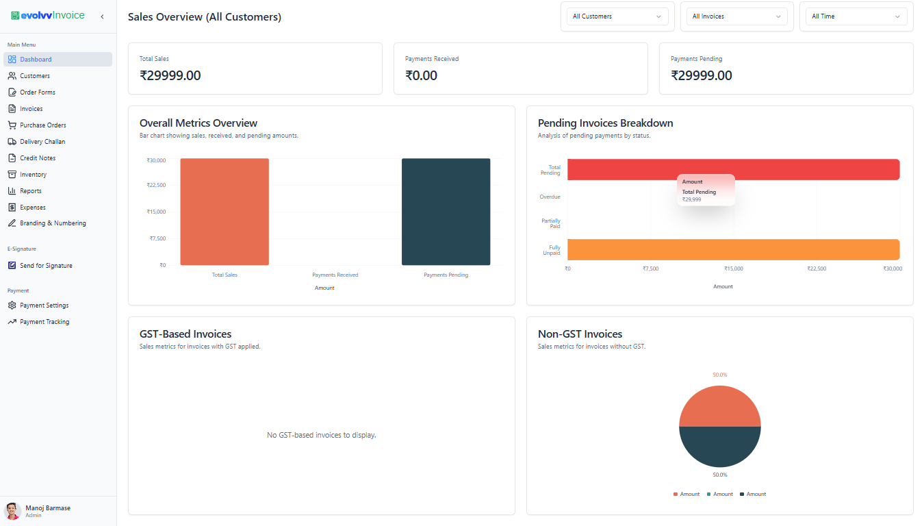This screenshot has width=924, height=526.
Task: Click the Payments Pending ₹29999.00 card
Action: coord(786,68)
